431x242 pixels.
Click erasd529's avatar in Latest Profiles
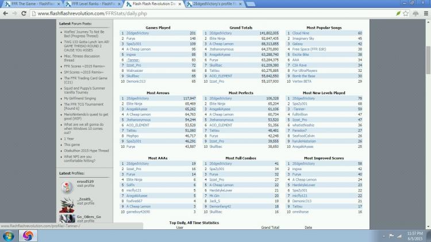pyautogui.click(x=67, y=185)
